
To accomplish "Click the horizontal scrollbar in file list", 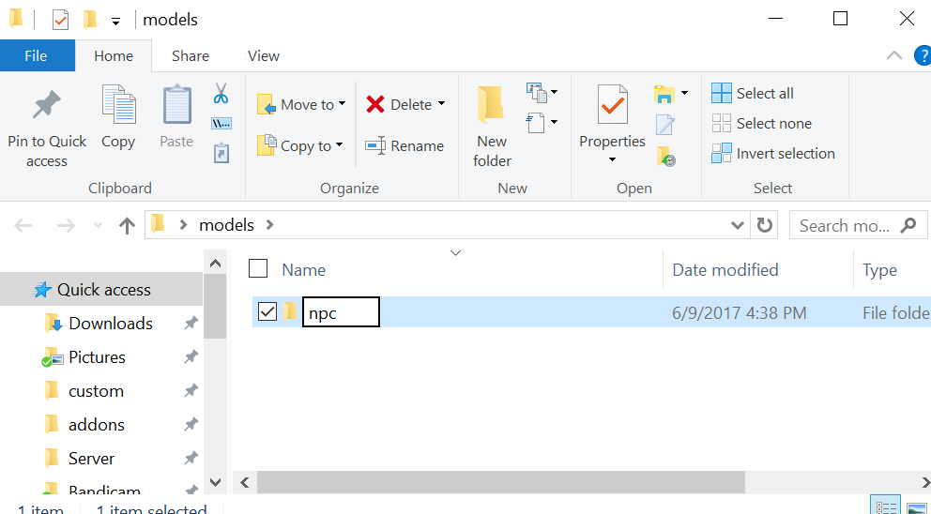I will coord(501,482).
